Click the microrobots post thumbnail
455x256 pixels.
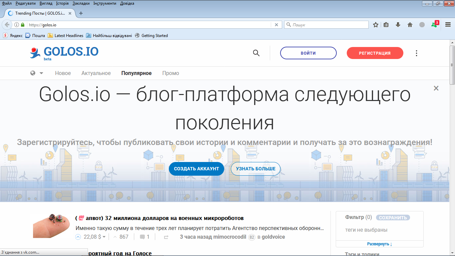[51, 225]
